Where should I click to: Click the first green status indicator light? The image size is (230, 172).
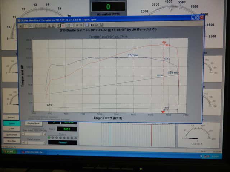49,138
